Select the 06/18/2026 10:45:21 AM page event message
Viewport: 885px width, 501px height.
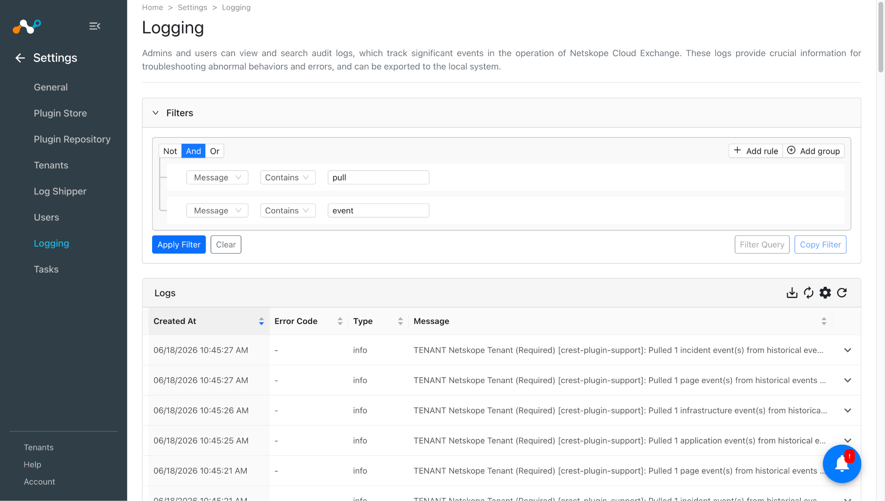click(x=619, y=471)
